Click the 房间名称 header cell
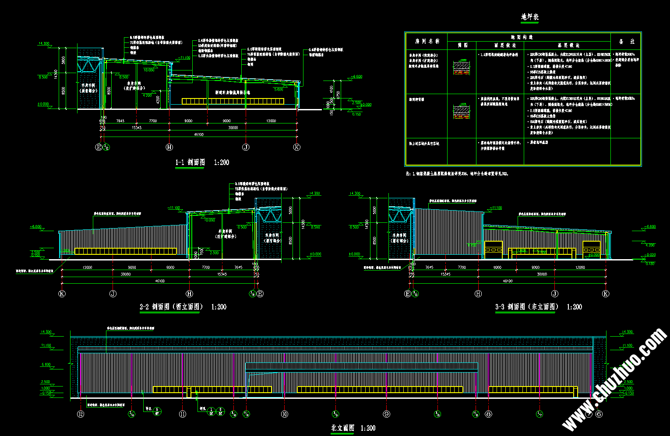670x436 pixels. (428, 41)
